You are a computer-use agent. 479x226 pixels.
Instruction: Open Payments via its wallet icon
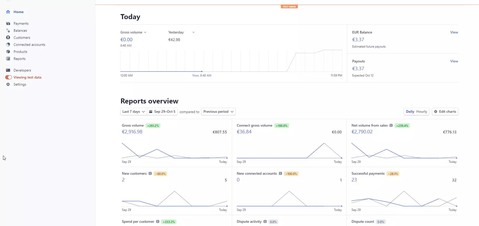[x=8, y=23]
